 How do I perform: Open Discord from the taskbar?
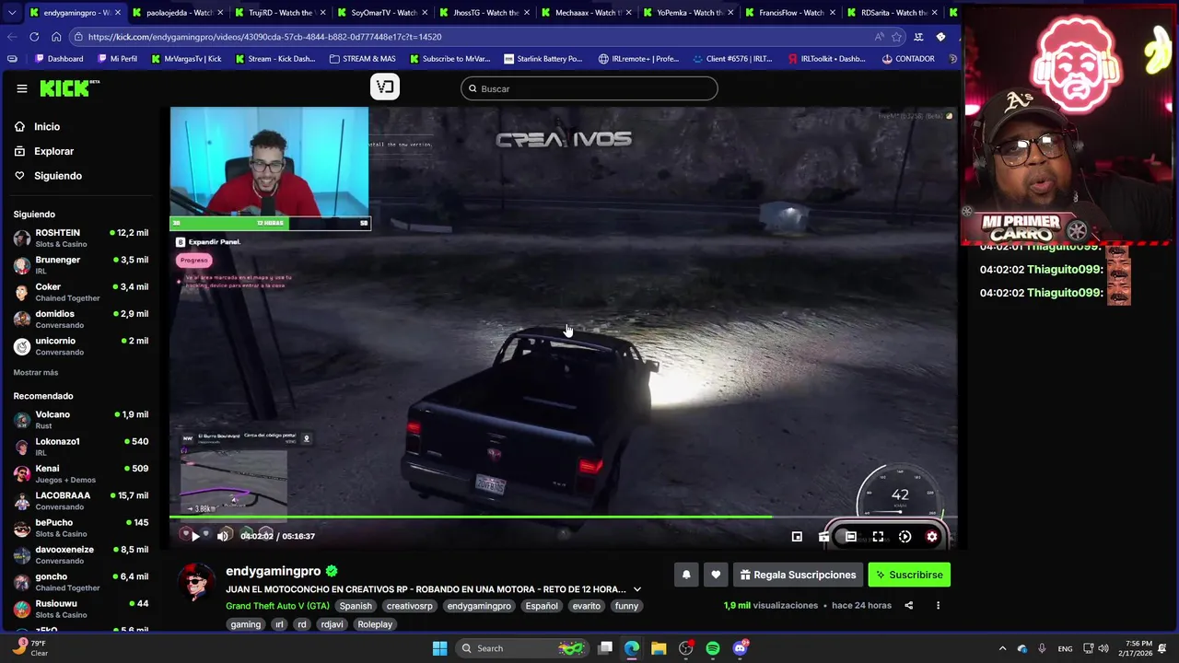tap(741, 648)
